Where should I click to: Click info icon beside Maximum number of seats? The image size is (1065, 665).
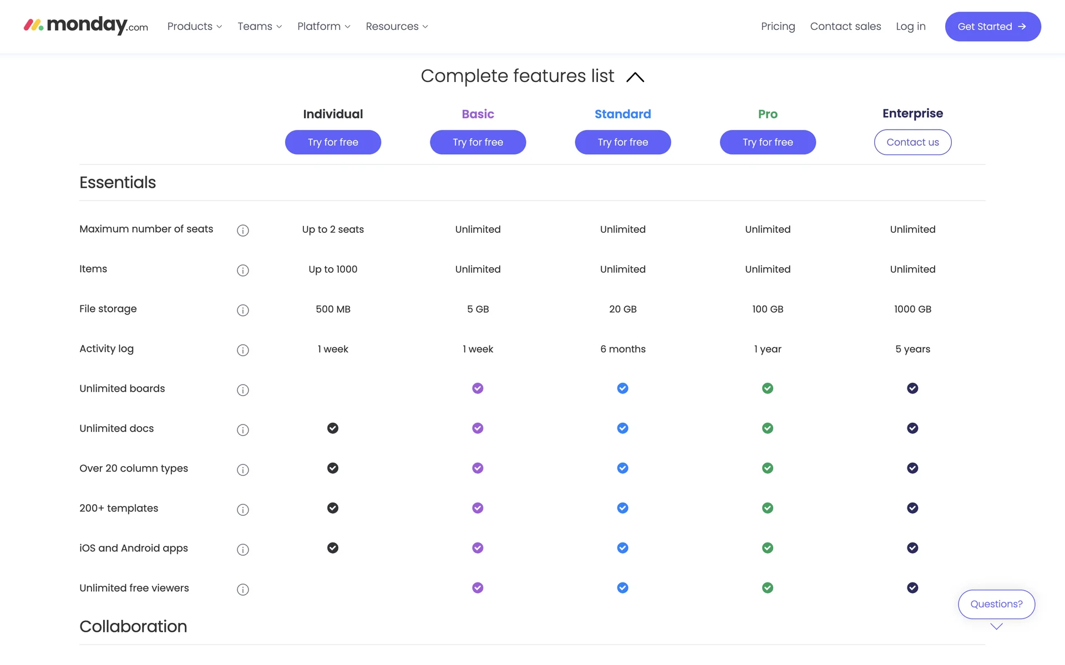[x=242, y=231]
